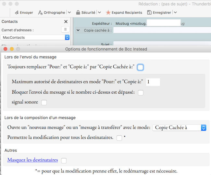
Task: Toggle block sending if number exceeded
Action: (x=141, y=93)
